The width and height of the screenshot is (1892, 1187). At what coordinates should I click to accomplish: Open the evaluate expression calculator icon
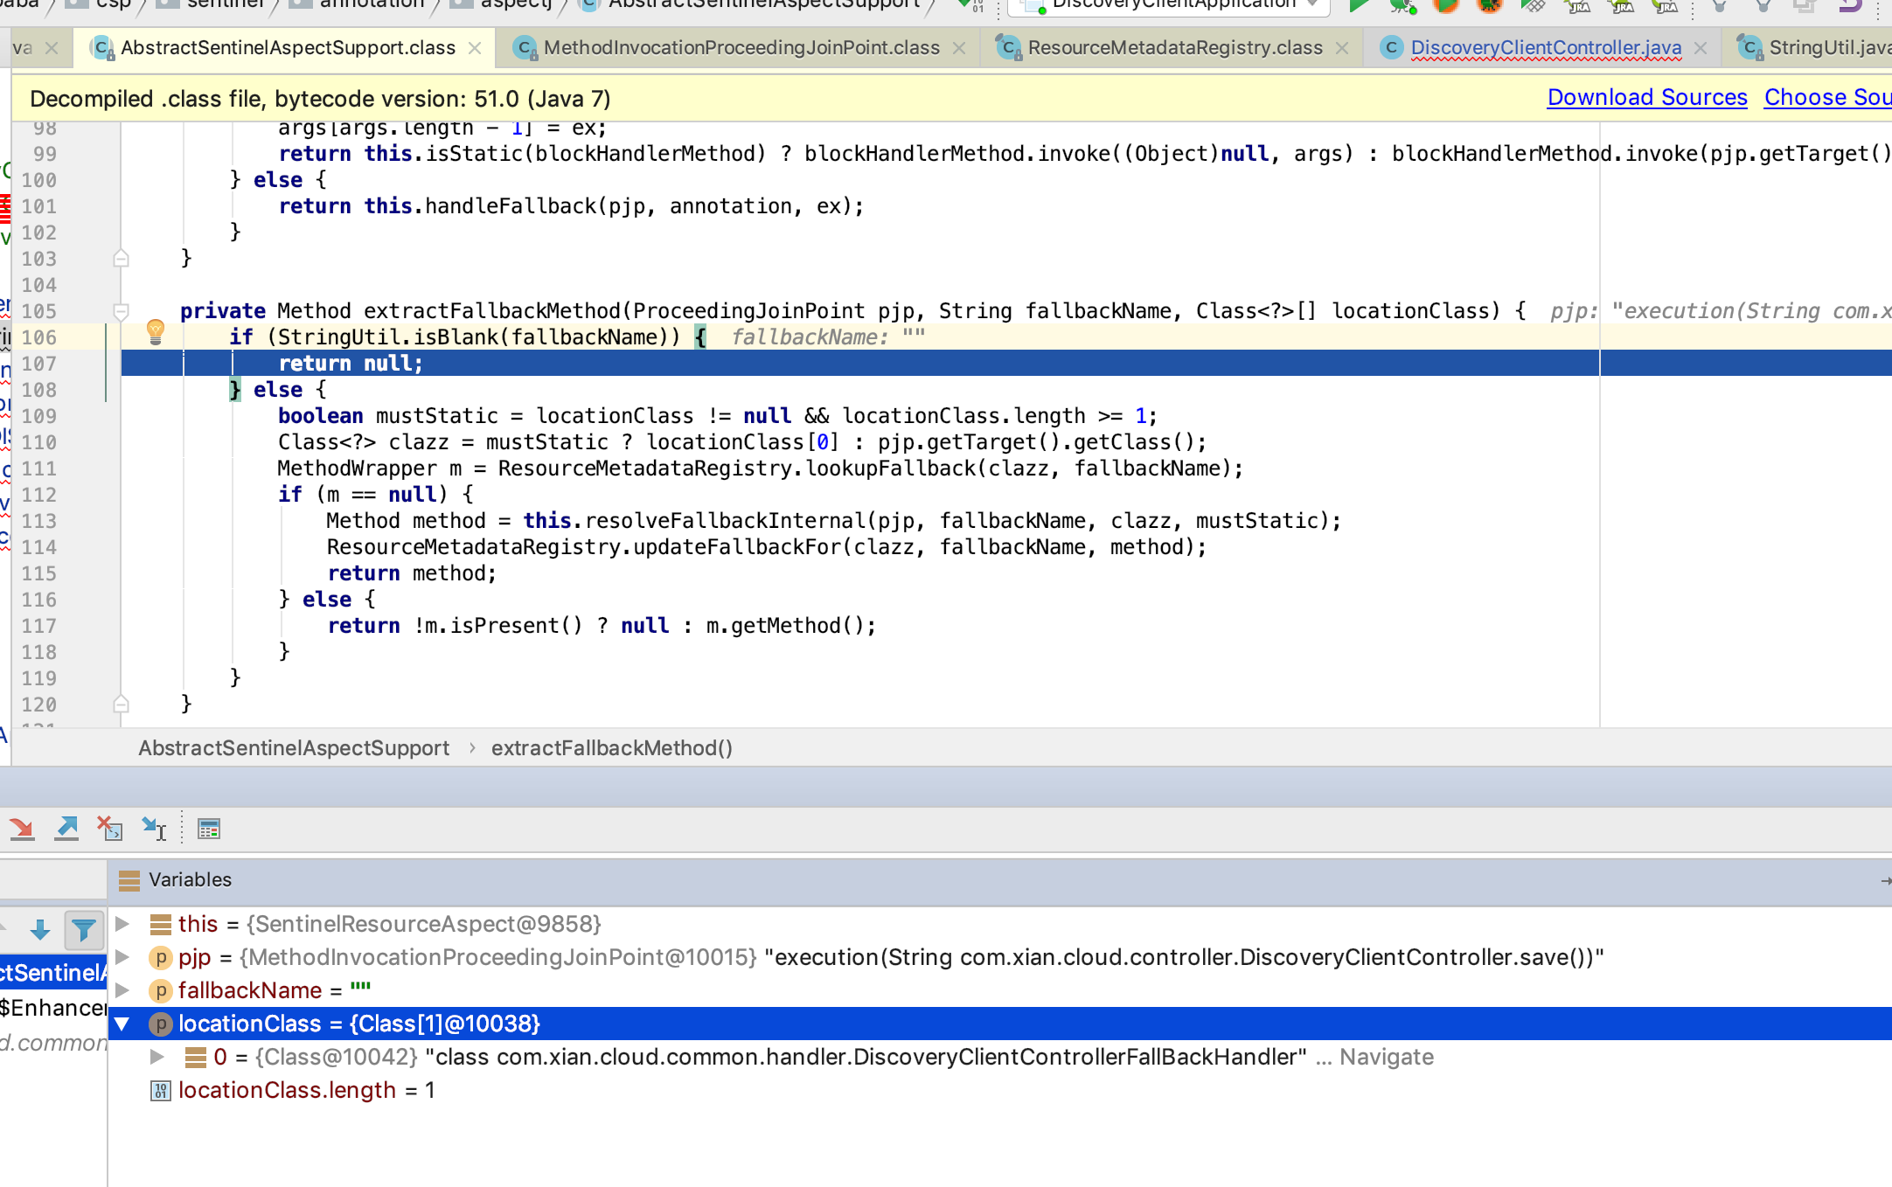(209, 829)
